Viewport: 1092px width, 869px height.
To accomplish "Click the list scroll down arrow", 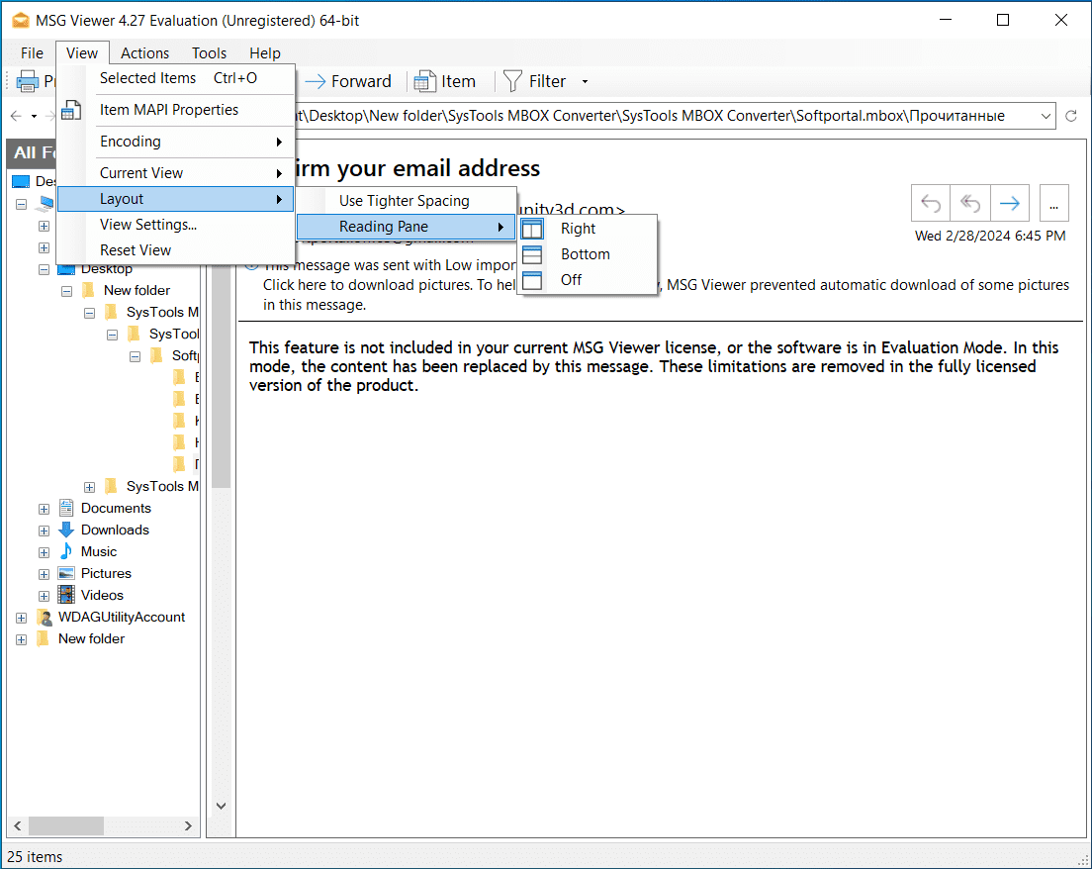I will (x=221, y=807).
